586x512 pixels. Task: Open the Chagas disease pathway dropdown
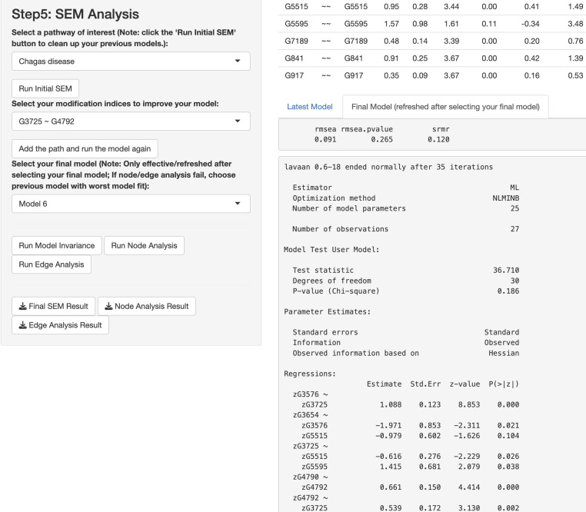coord(131,62)
